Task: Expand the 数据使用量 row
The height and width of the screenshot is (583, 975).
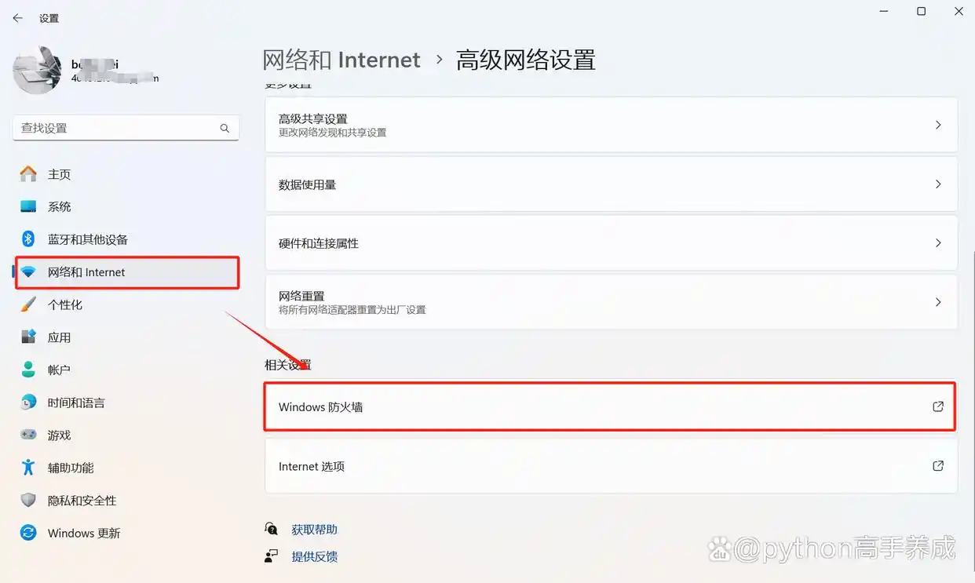Action: [938, 184]
